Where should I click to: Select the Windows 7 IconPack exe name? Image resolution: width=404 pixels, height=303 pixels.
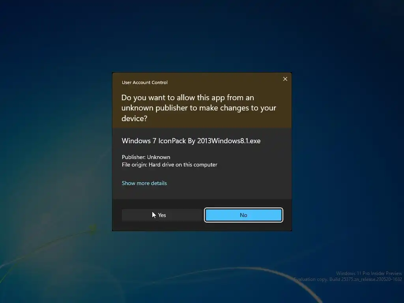[x=191, y=141]
